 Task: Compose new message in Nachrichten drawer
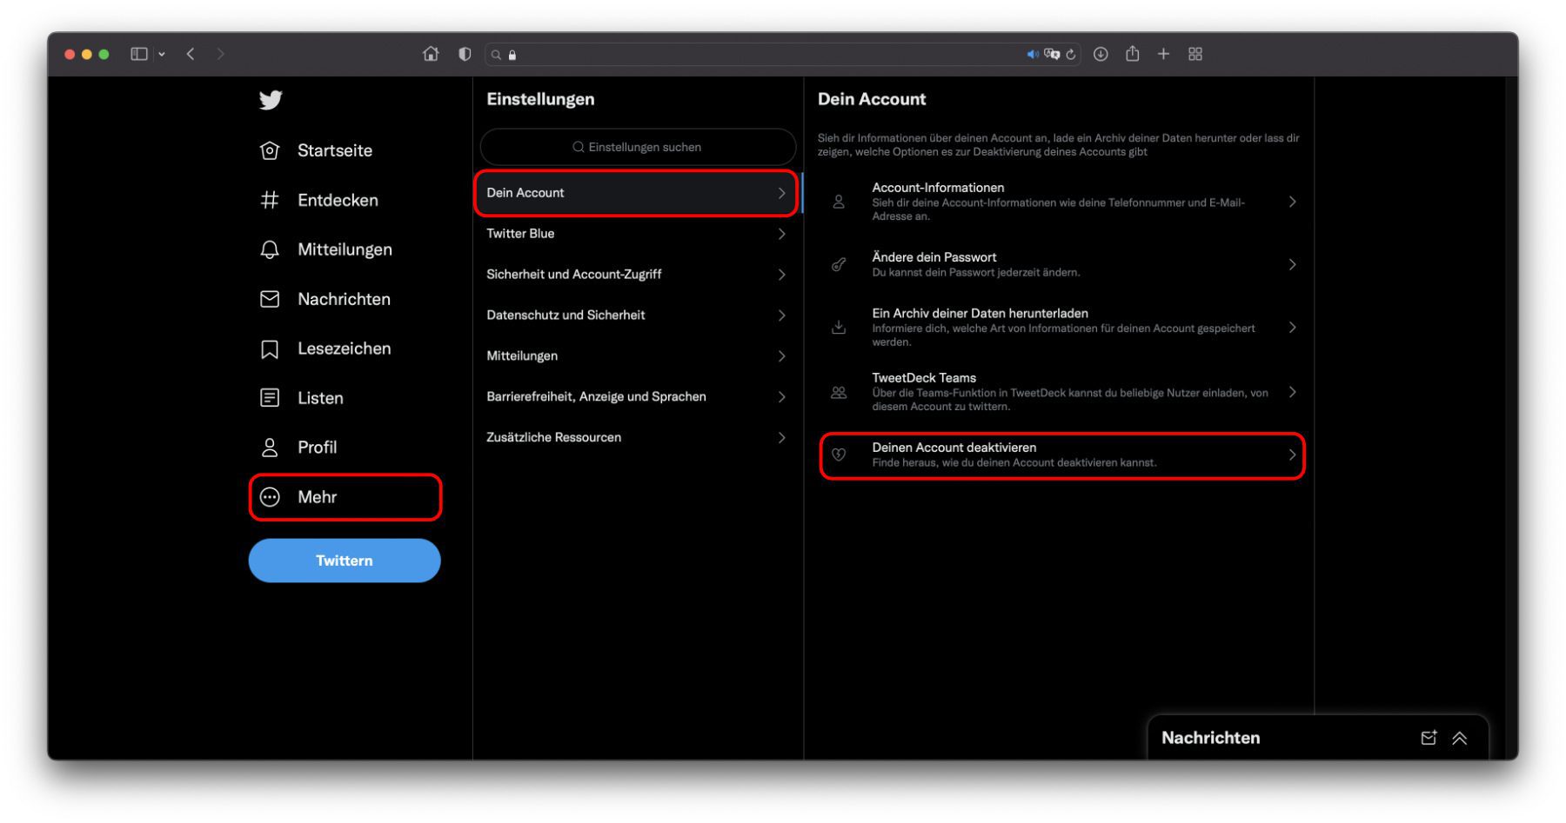tap(1429, 738)
